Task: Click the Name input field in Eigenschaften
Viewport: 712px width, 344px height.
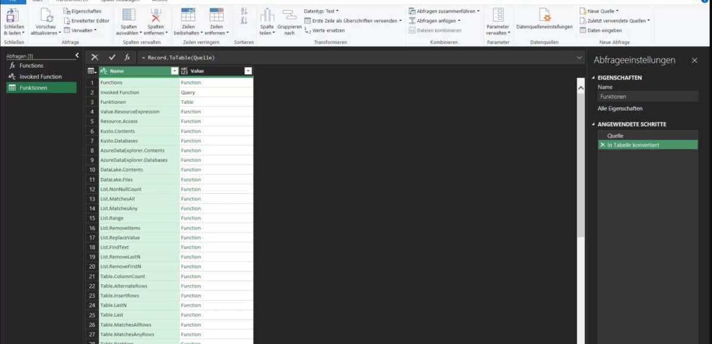Action: 647,96
